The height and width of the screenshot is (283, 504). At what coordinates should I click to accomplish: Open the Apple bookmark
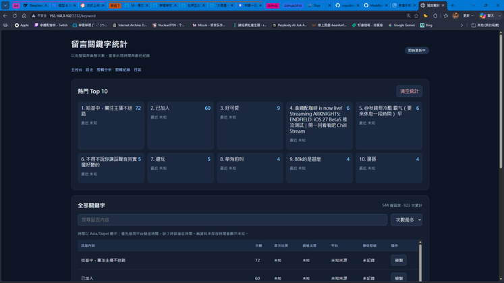click(x=22, y=25)
